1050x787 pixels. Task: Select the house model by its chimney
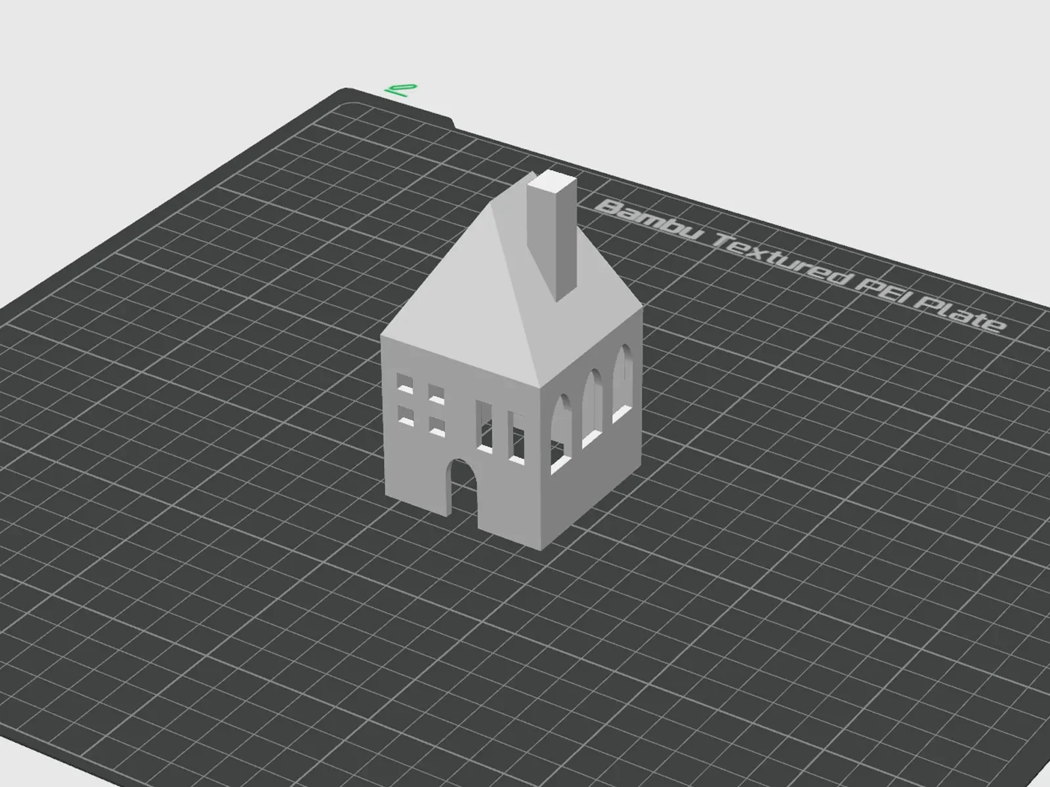(x=553, y=237)
